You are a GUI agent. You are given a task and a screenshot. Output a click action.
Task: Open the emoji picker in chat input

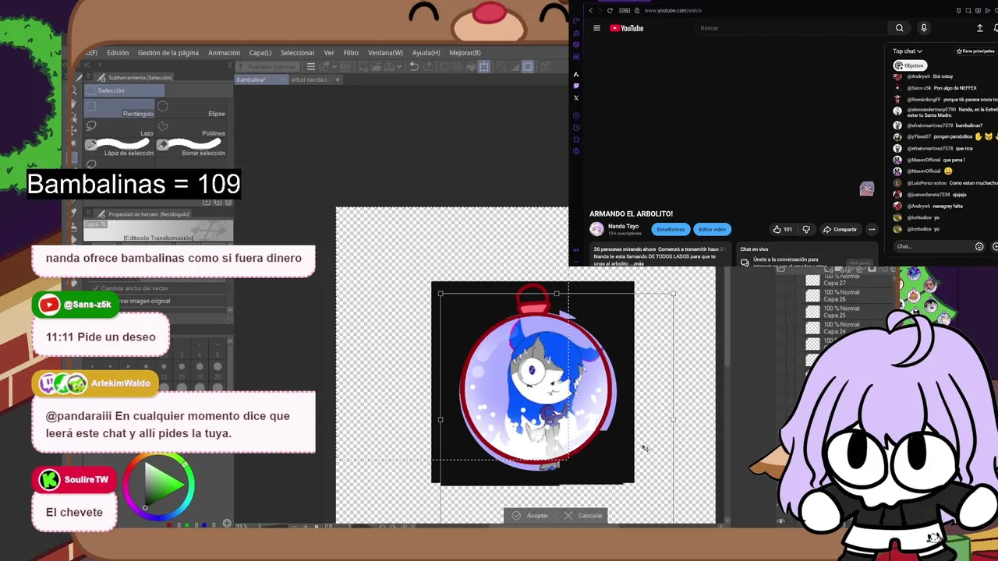[x=979, y=246]
